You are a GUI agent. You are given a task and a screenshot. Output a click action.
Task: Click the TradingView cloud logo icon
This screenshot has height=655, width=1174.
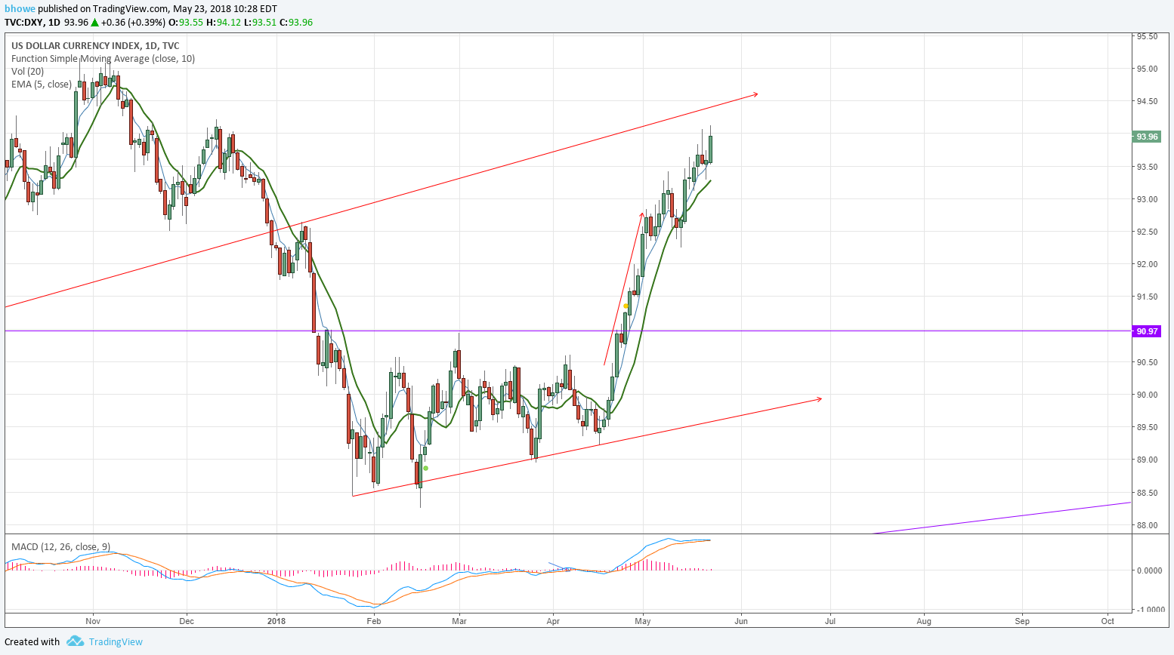point(75,641)
